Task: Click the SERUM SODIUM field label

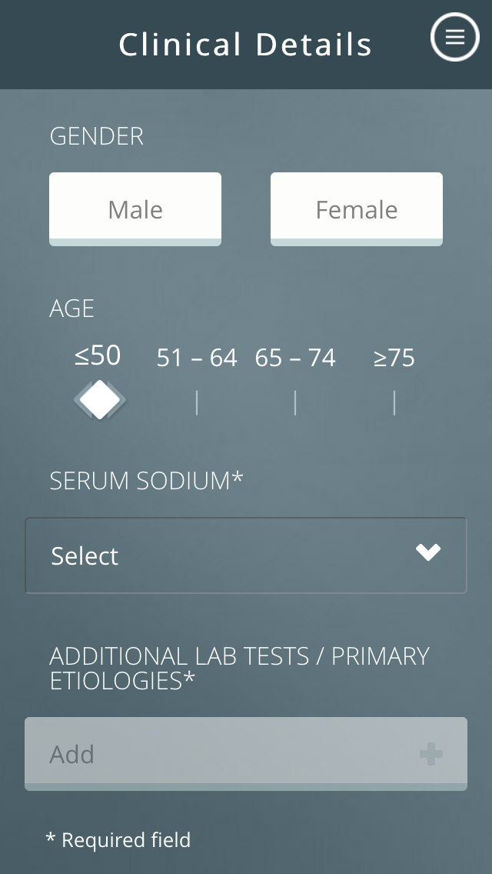Action: [146, 481]
